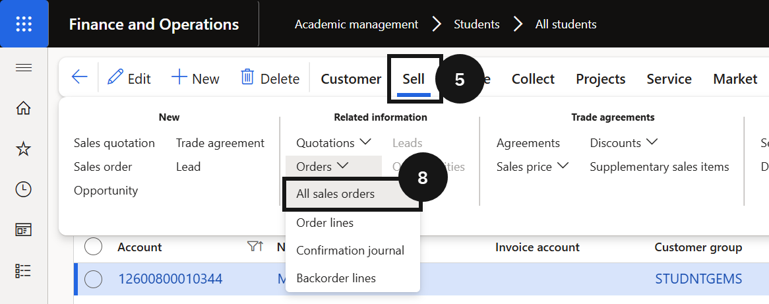
Task: Click Trade agreement under New
Action: [220, 143]
